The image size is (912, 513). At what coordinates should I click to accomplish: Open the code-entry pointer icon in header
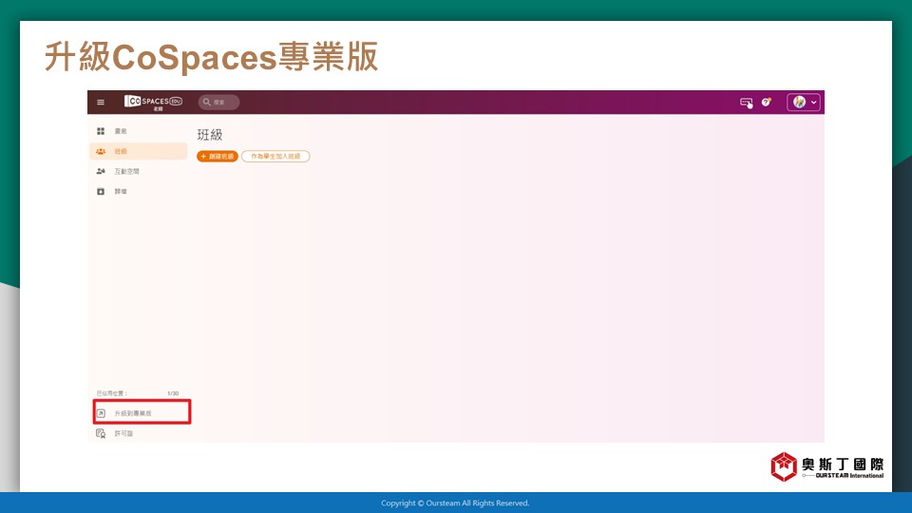(x=747, y=103)
